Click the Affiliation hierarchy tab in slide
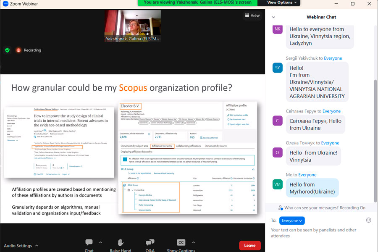 (162, 146)
